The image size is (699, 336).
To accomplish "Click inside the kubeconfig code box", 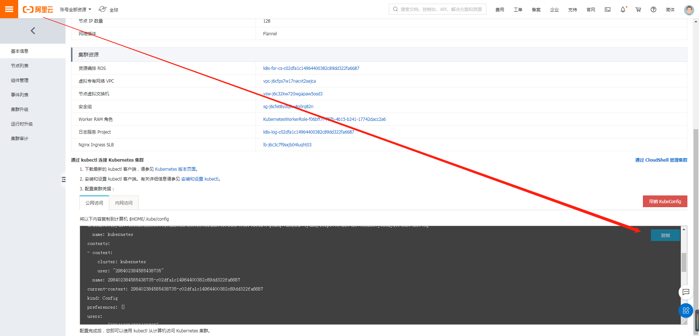I will (380, 275).
